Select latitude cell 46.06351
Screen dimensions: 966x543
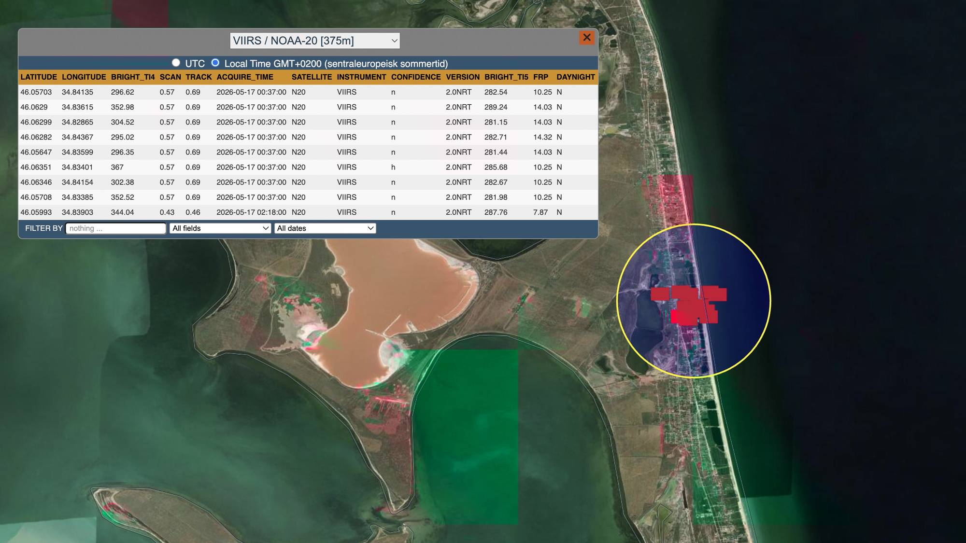[x=36, y=167]
